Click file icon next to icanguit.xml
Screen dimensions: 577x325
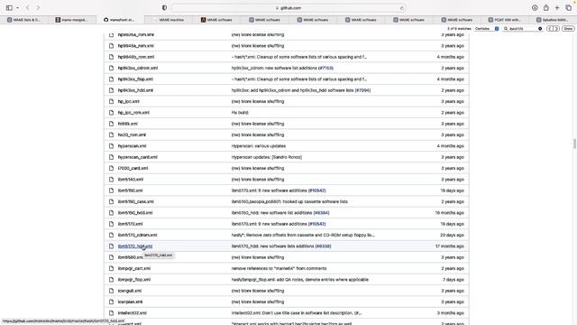coord(111,291)
